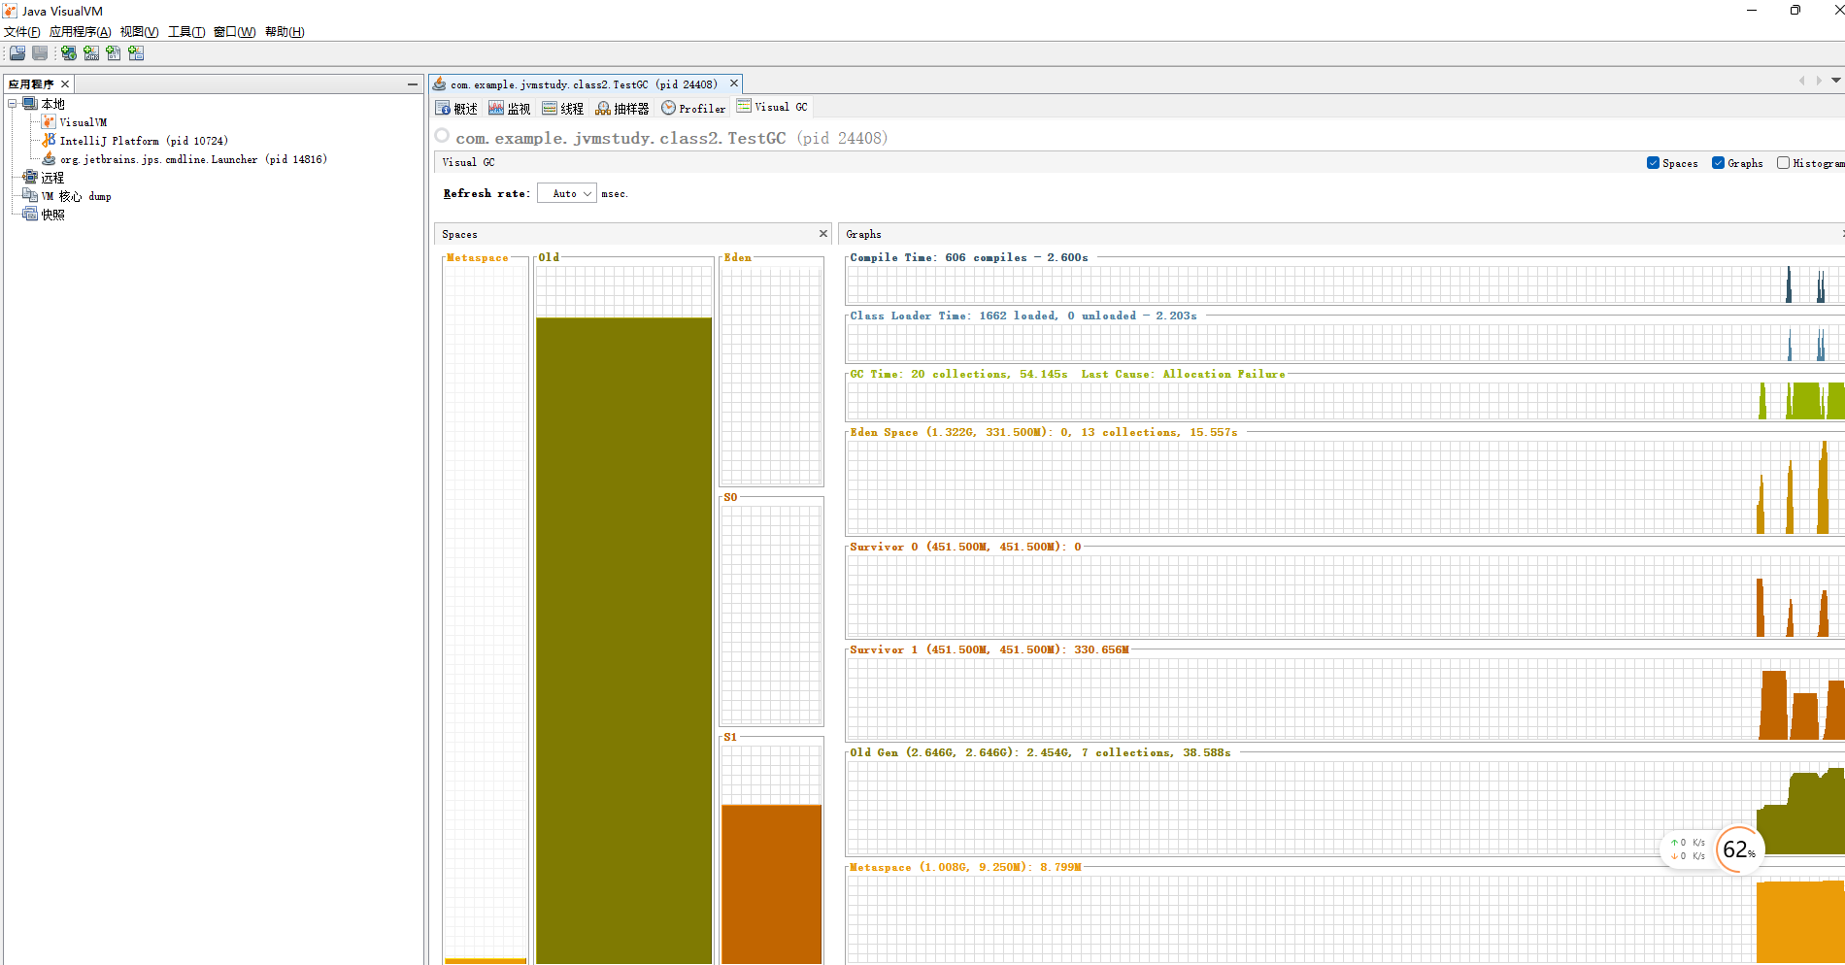The height and width of the screenshot is (965, 1845).
Task: Click the 快照 snapshots icon
Action: 30,214
